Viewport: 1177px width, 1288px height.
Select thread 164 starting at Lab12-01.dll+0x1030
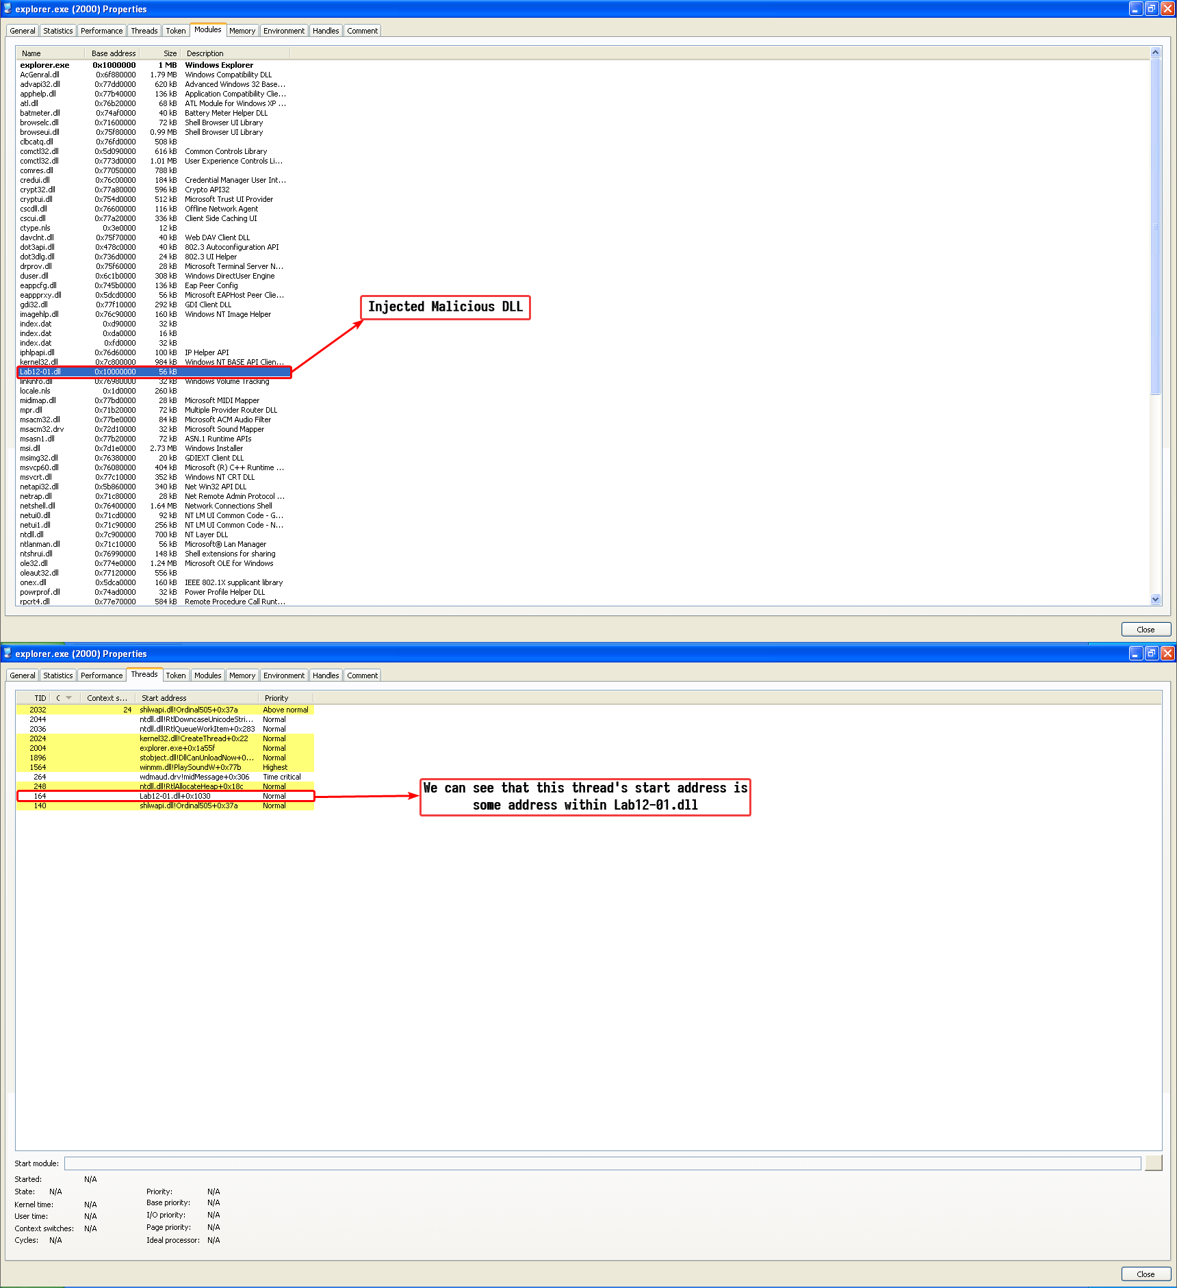174,796
